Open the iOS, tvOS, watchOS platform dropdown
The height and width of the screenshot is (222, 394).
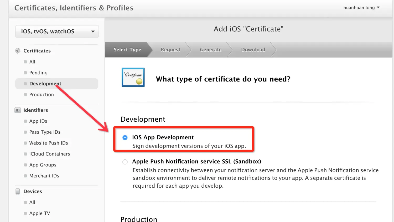(57, 31)
